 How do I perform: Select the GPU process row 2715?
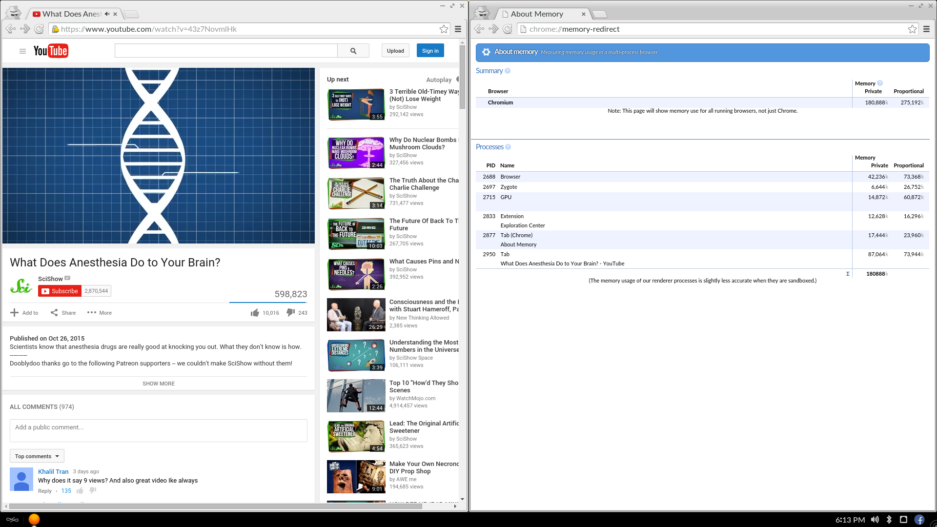pos(702,202)
